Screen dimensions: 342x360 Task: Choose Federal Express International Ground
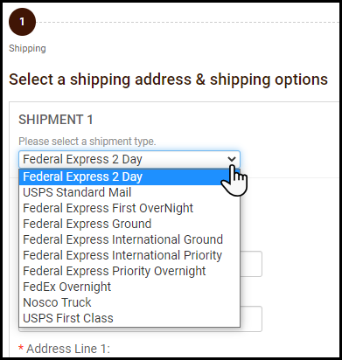click(129, 239)
